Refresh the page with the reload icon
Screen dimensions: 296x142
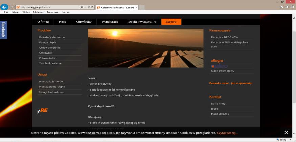click(92, 7)
